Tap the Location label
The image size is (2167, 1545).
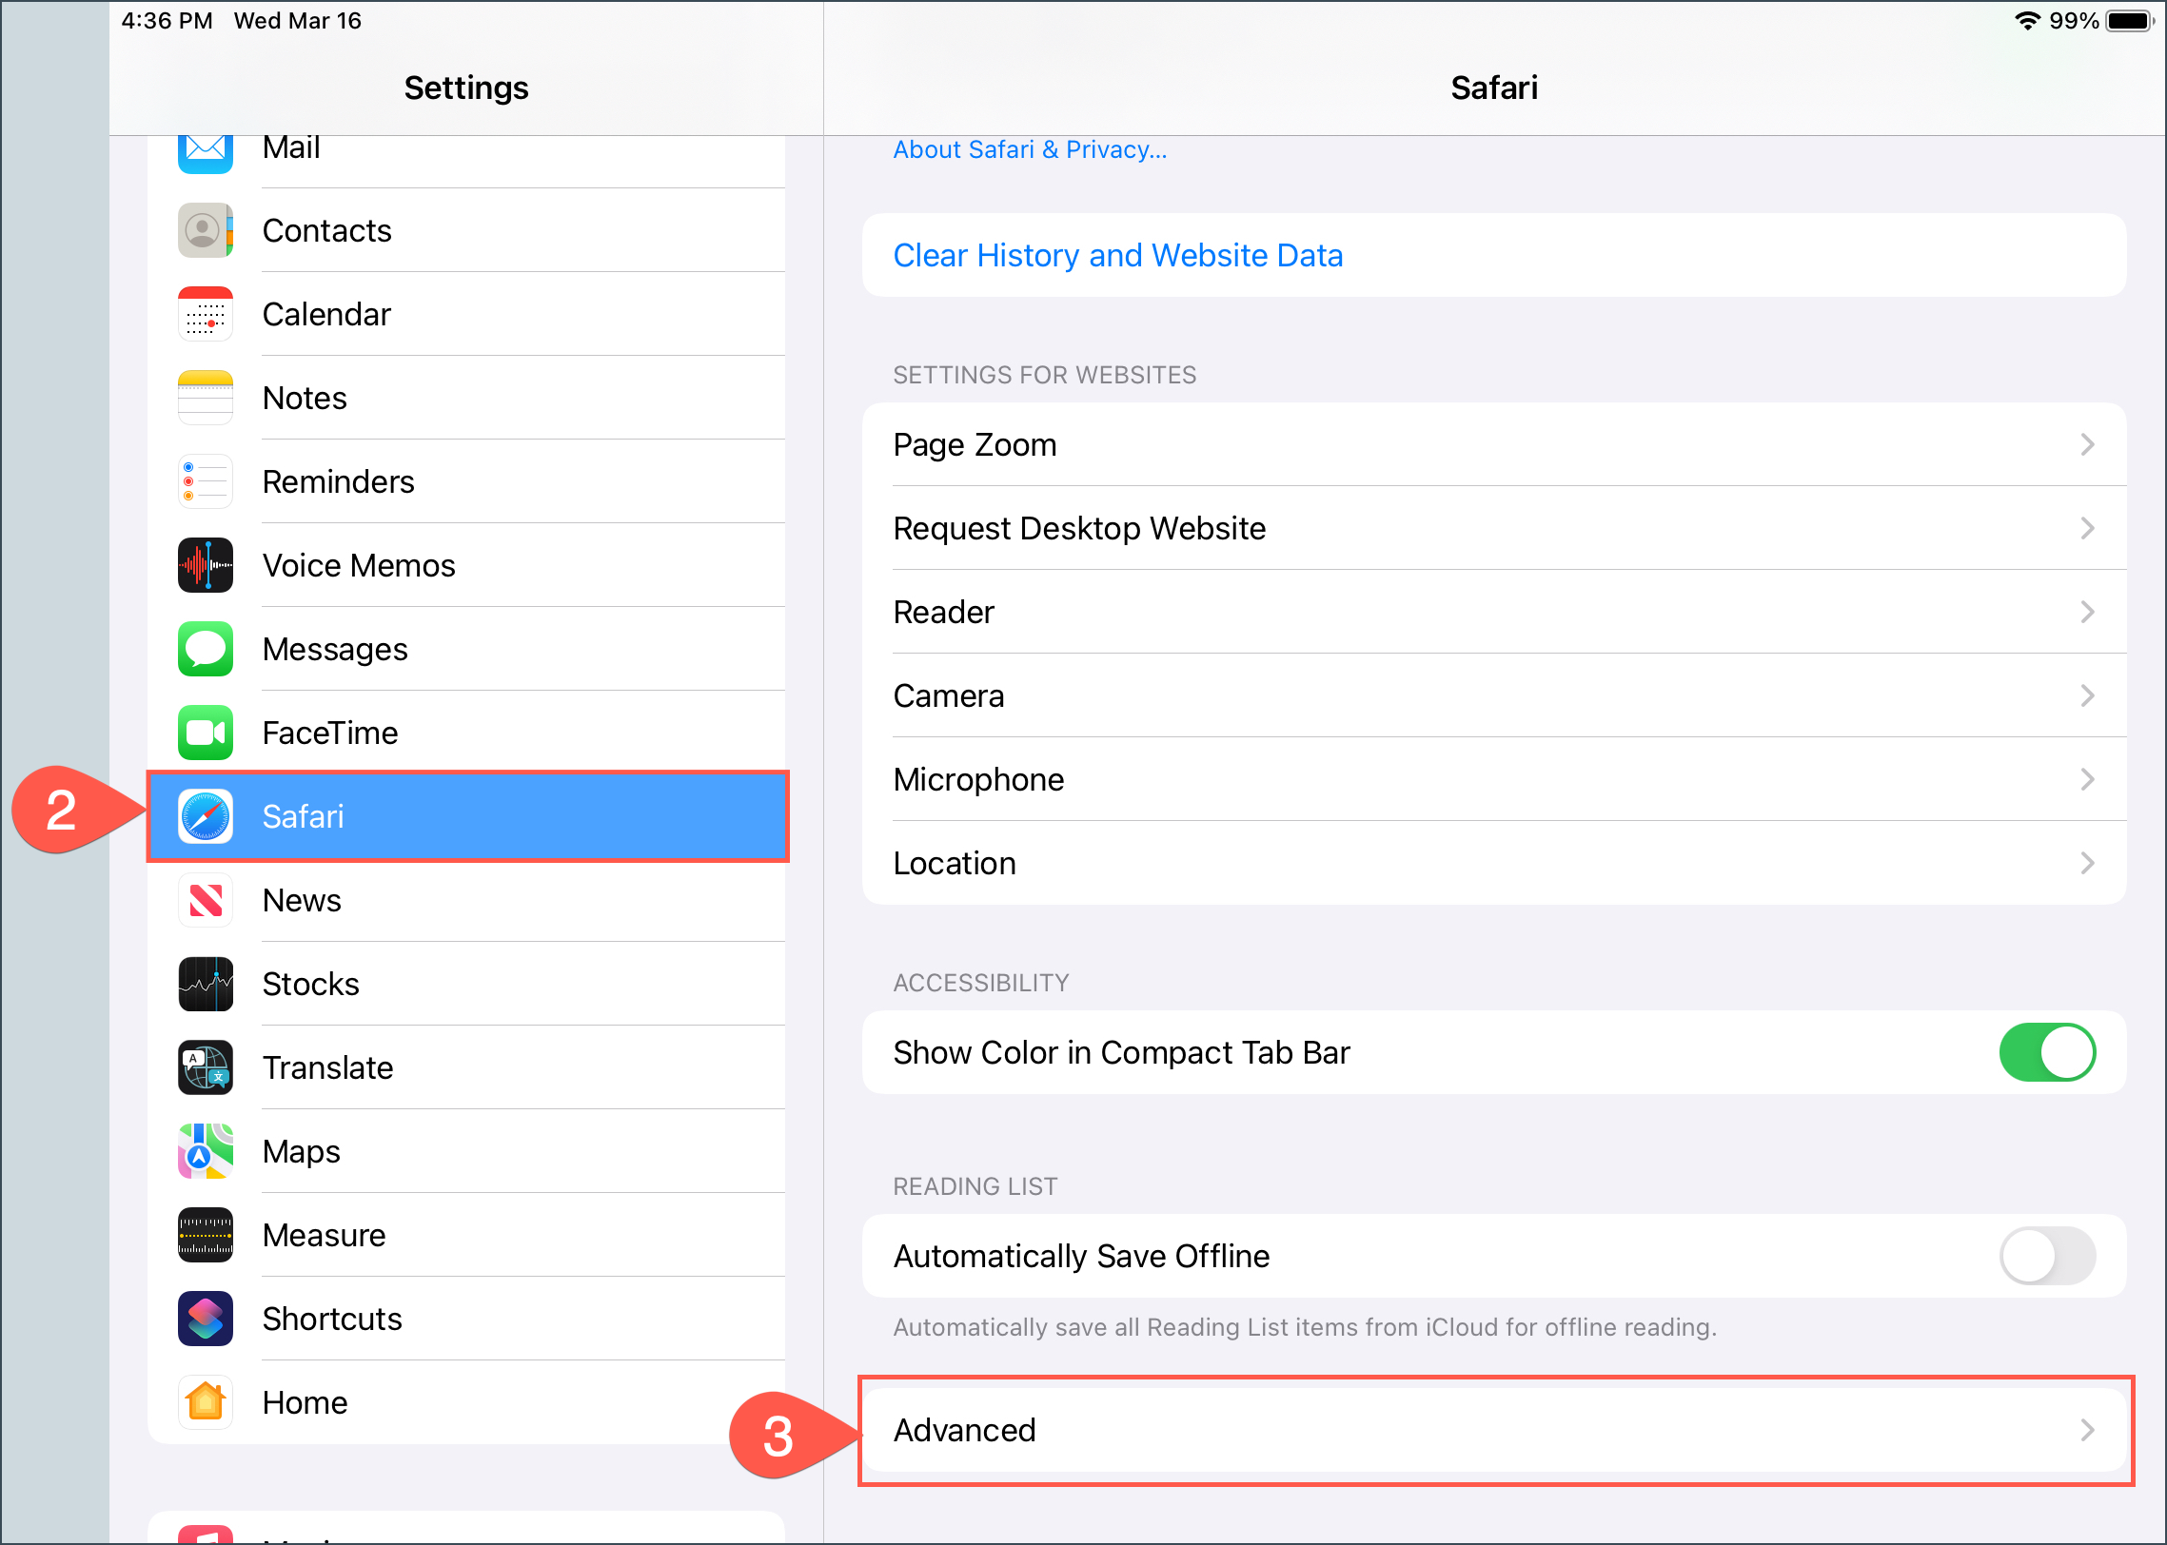click(x=955, y=863)
